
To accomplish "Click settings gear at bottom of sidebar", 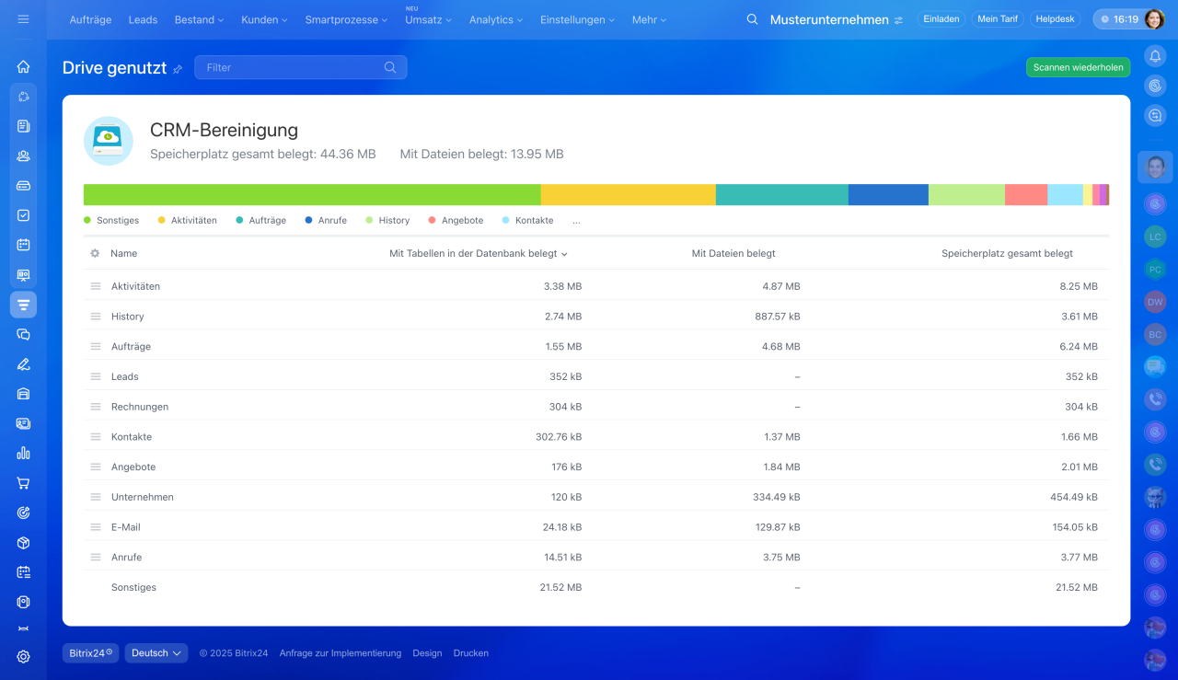I will click(x=23, y=656).
